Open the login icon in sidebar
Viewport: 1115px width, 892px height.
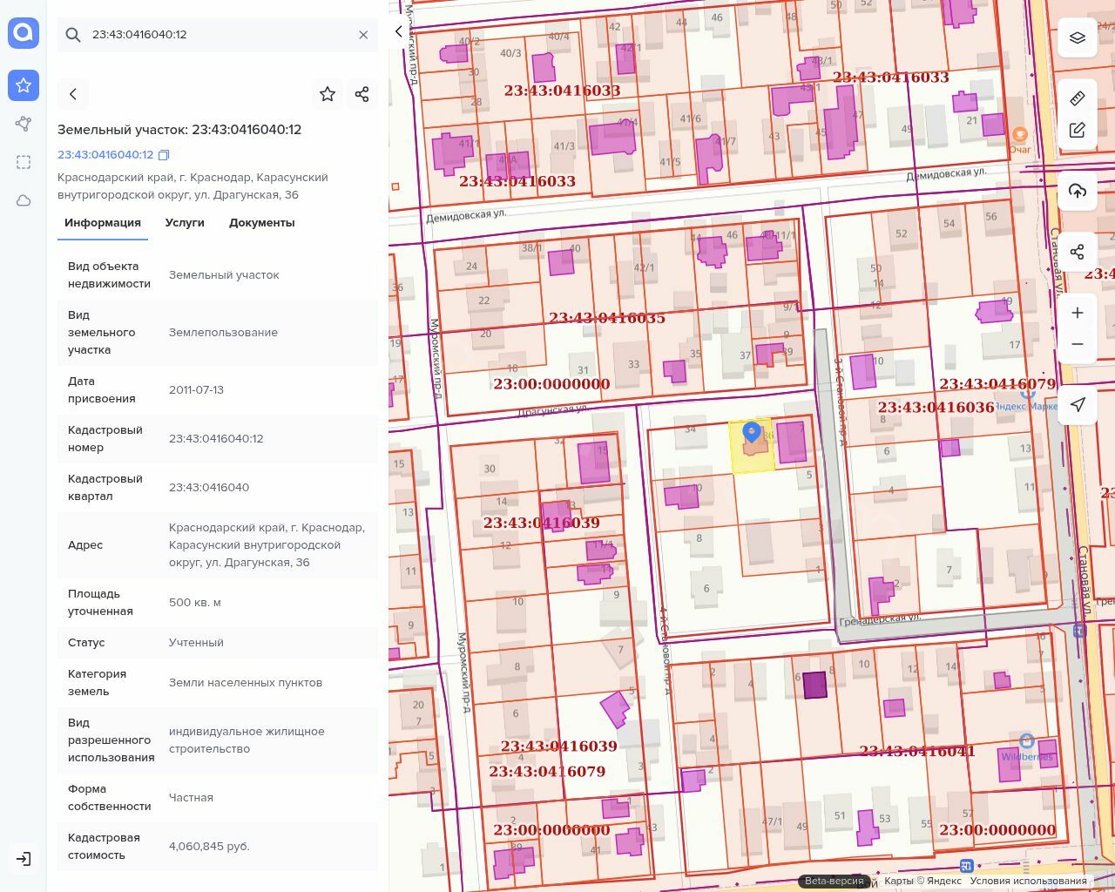tap(24, 859)
